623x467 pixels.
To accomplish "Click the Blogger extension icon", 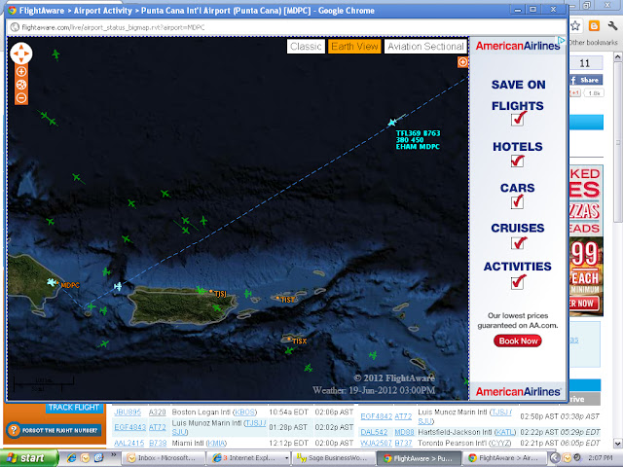I will (594, 26).
